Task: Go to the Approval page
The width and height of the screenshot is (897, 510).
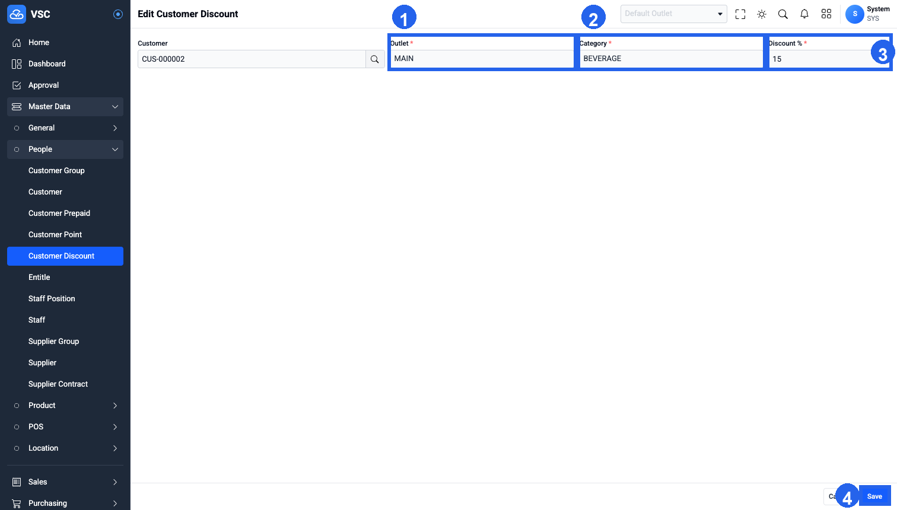Action: coord(65,85)
